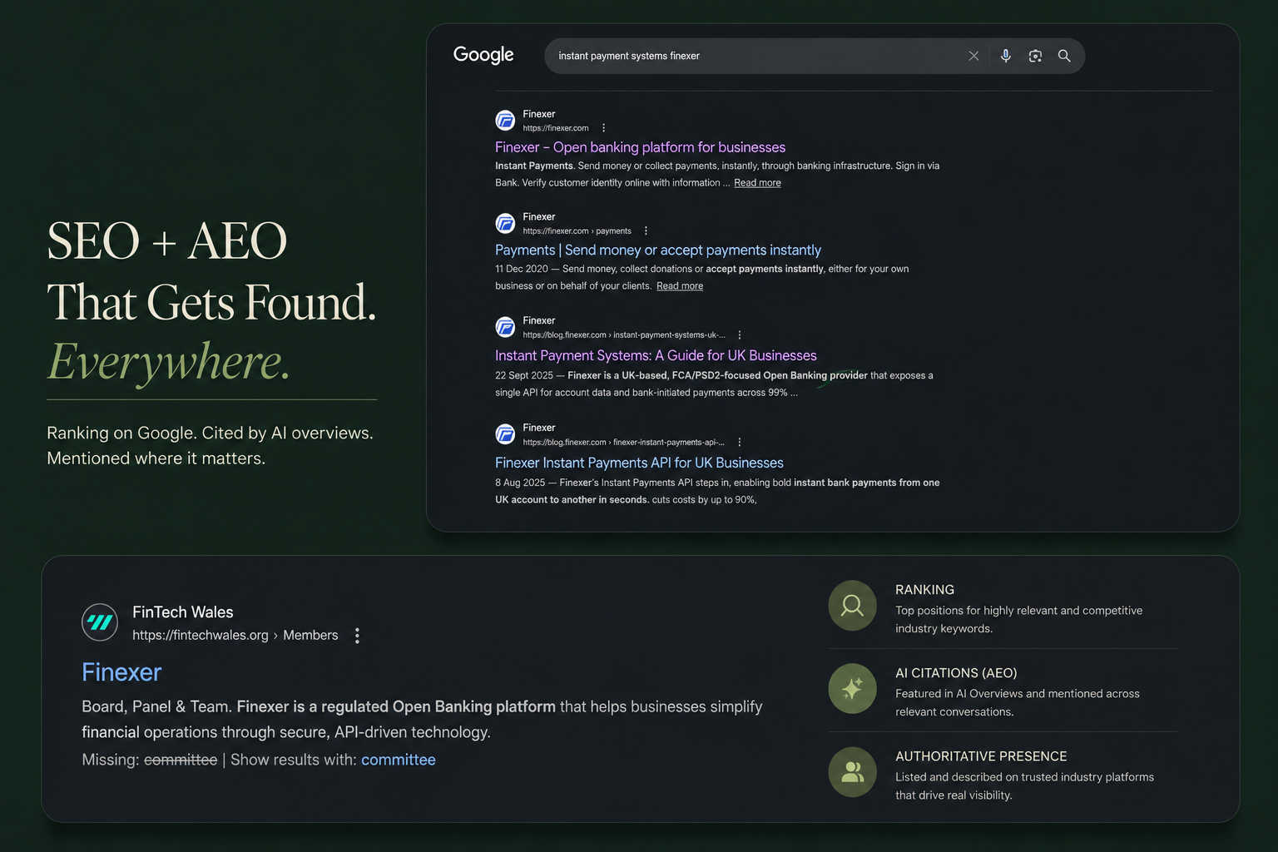
Task: Click the FinTech Wales logo icon
Action: coord(100,622)
